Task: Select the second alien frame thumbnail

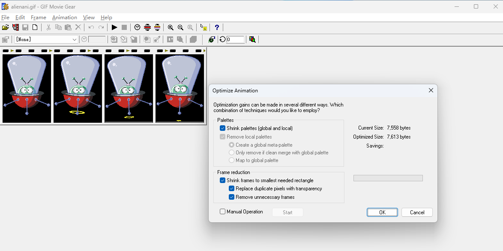Action: (x=78, y=88)
